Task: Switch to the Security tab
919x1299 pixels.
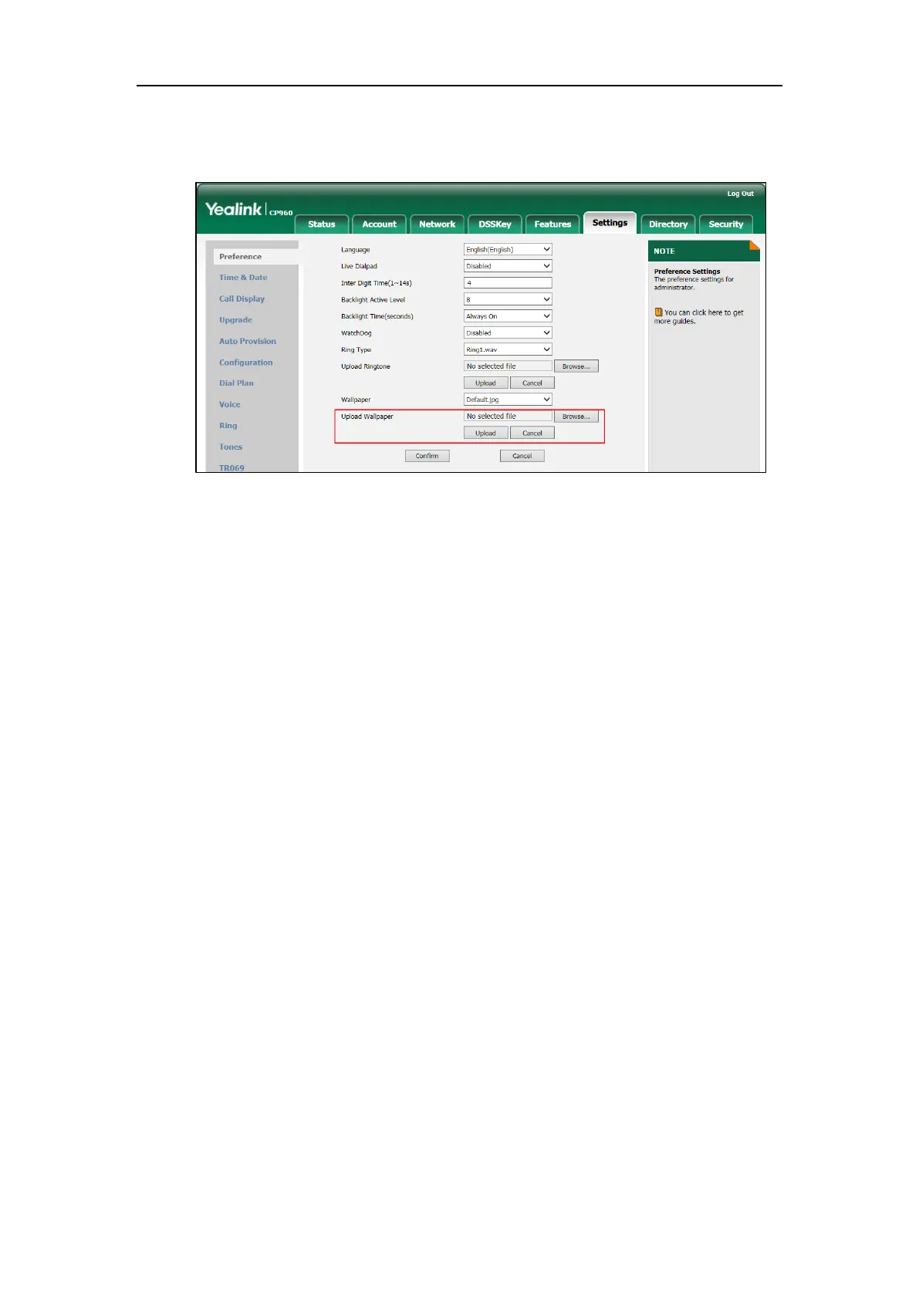Action: 726,224
